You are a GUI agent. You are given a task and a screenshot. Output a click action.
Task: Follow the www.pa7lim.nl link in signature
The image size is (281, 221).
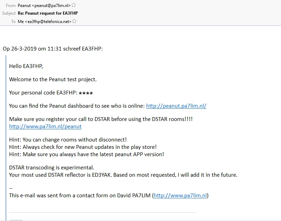[180, 196]
